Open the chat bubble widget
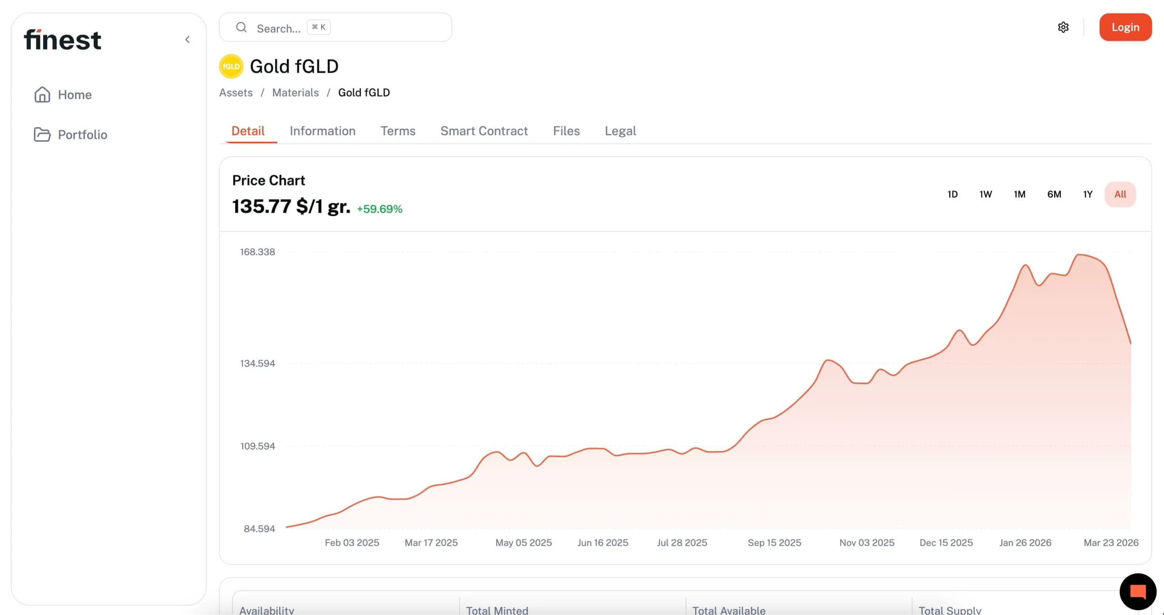Image resolution: width=1164 pixels, height=615 pixels. point(1137,591)
